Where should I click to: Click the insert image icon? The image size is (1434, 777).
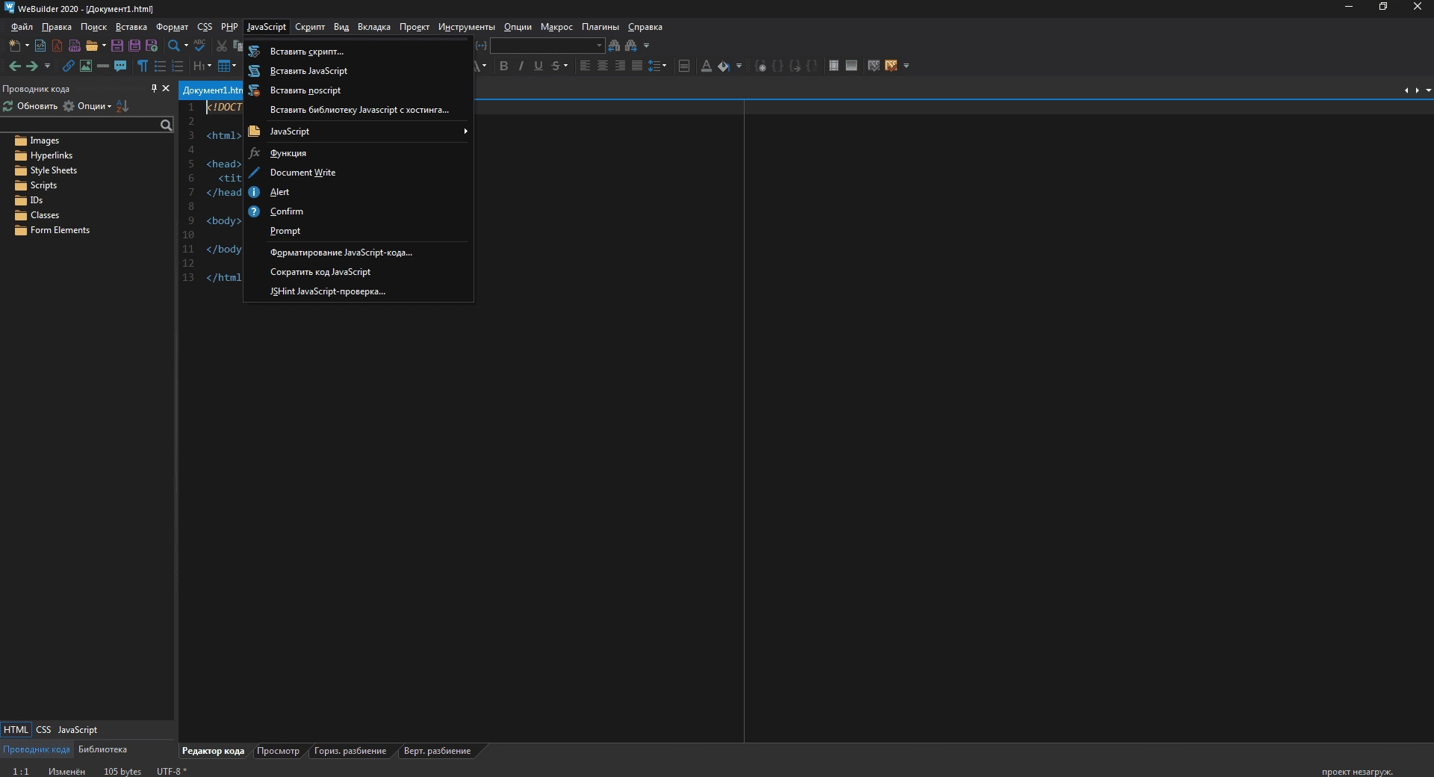[86, 66]
